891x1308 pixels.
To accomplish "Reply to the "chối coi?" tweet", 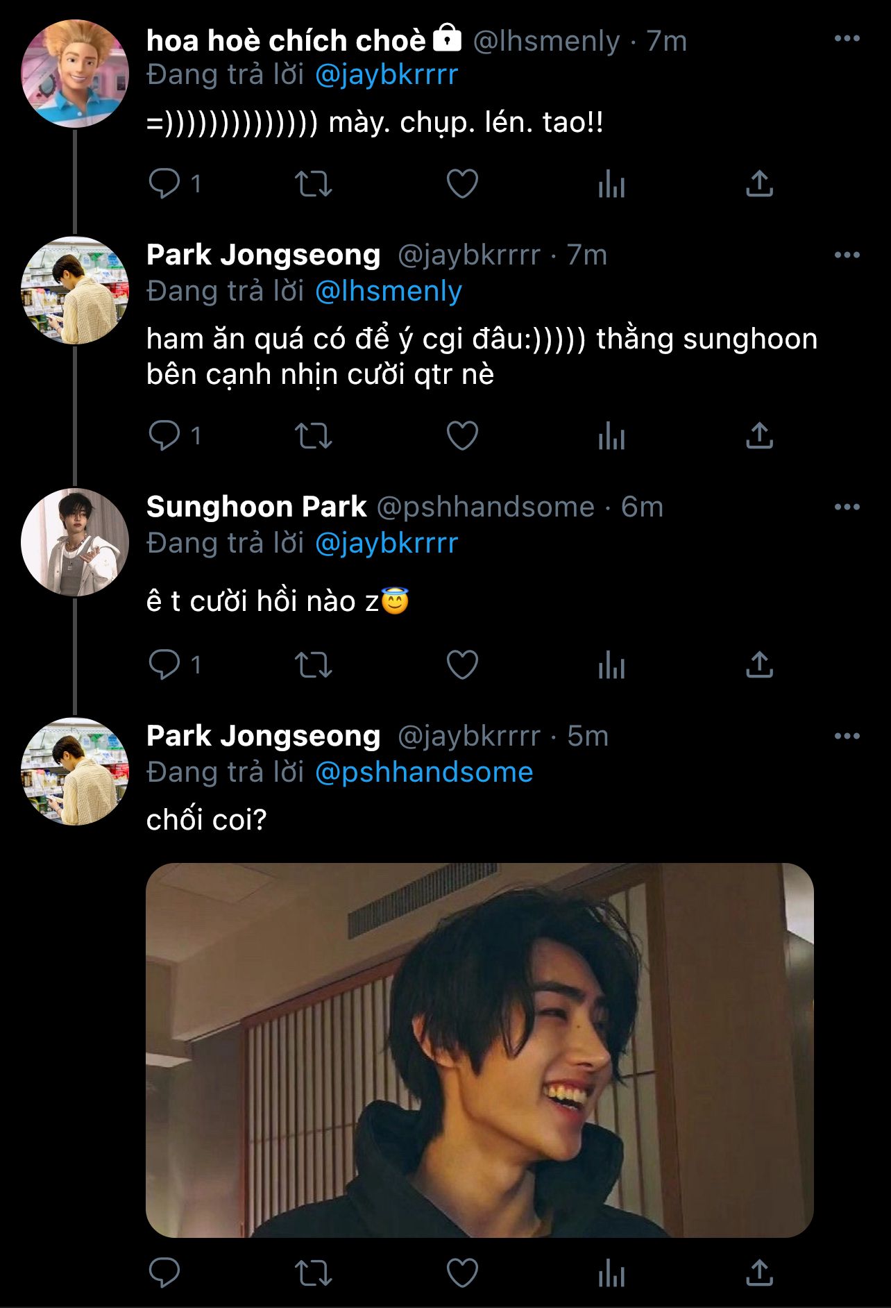I will tap(164, 1273).
